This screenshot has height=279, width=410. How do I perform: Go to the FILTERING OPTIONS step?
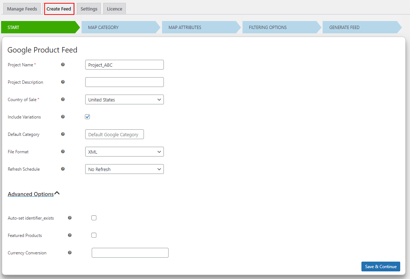[282, 28]
